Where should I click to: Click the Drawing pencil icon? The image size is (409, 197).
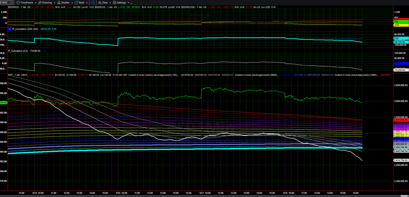tap(40, 2)
